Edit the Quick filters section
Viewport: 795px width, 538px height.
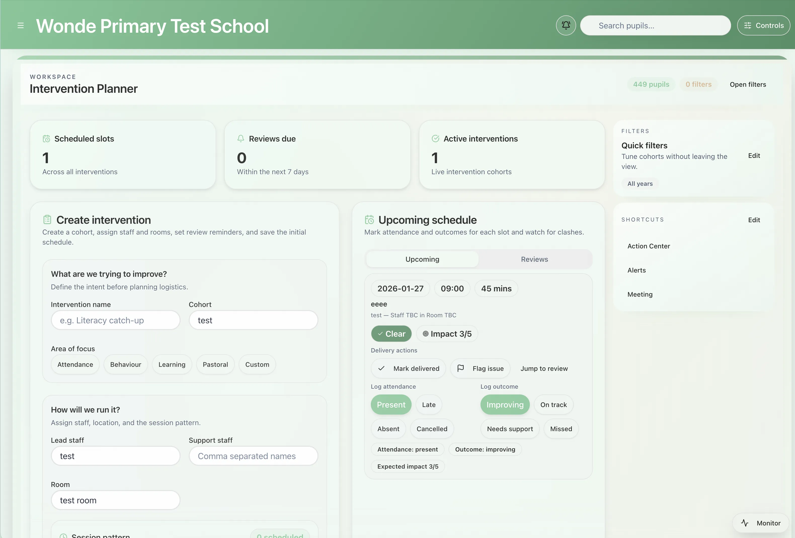click(753, 156)
